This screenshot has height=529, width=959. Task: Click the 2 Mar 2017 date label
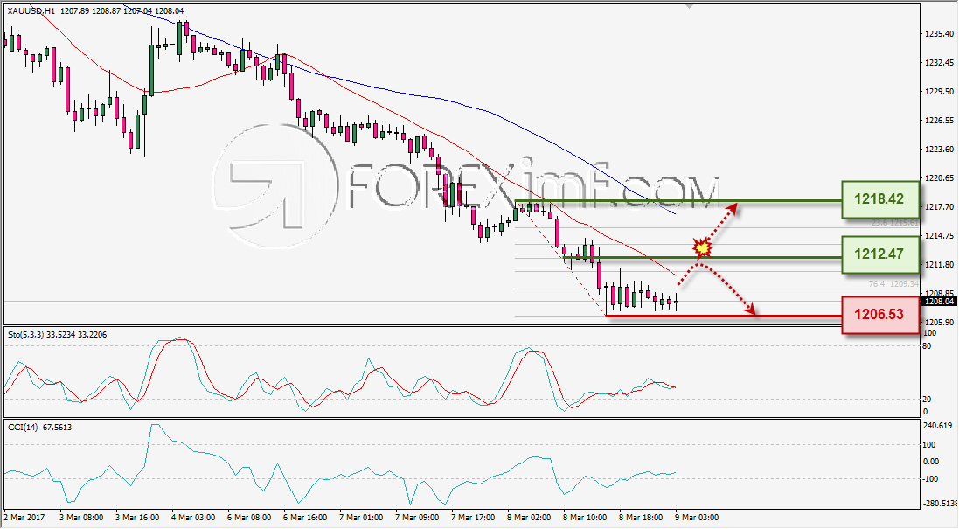(24, 518)
